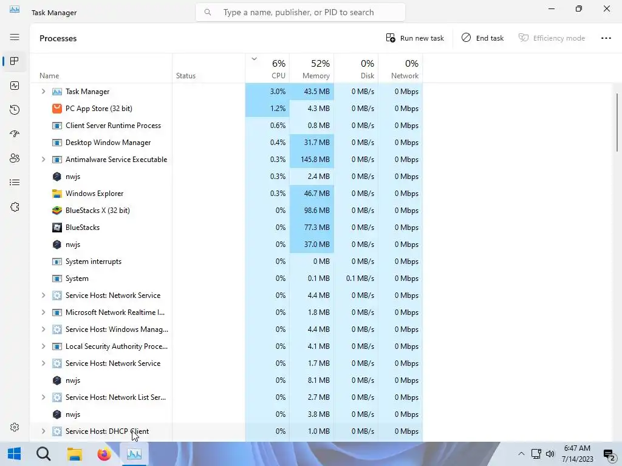This screenshot has width=622, height=466.
Task: Click Run new task button
Action: (414, 38)
